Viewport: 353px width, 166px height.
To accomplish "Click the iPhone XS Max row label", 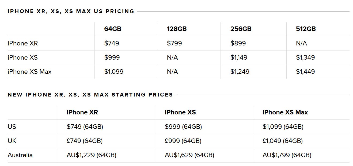I will pyautogui.click(x=29, y=72).
